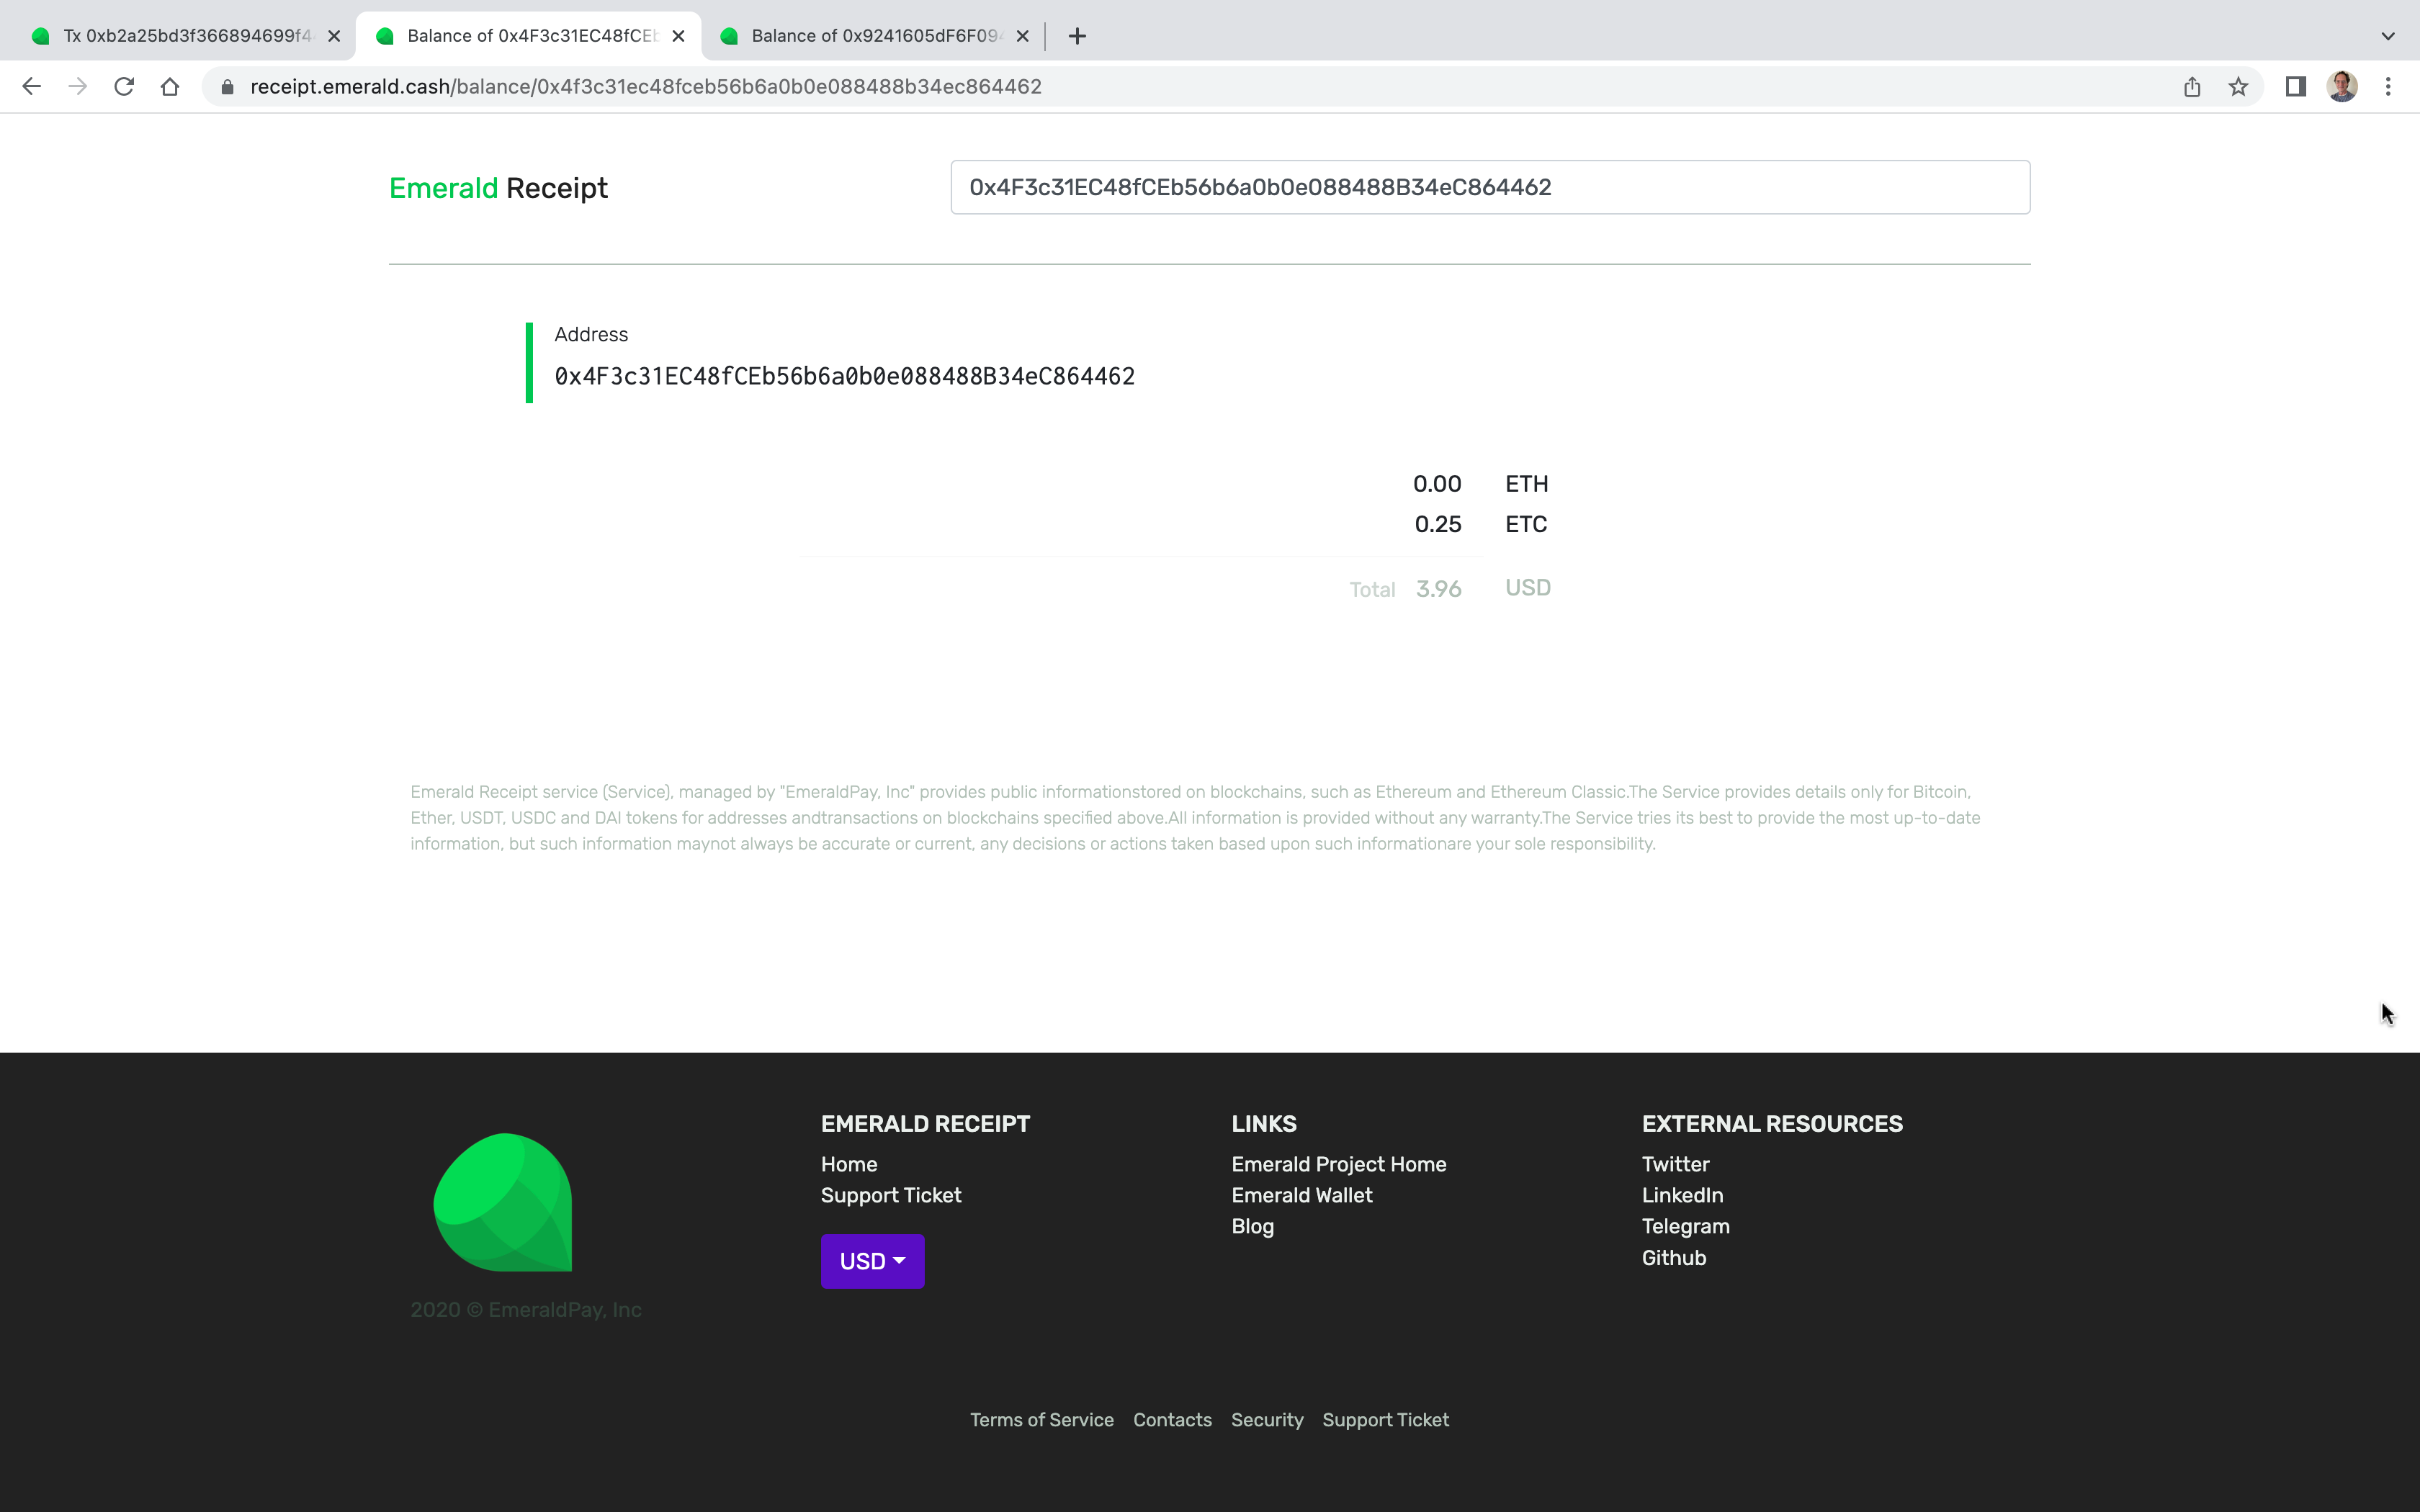Image resolution: width=2420 pixels, height=1512 pixels.
Task: Click the browser back navigation arrow
Action: (32, 86)
